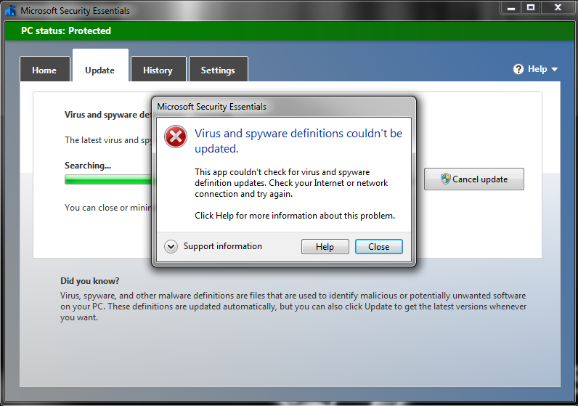The image size is (578, 406).
Task: Open the Help dropdown arrow
Action: pyautogui.click(x=555, y=69)
